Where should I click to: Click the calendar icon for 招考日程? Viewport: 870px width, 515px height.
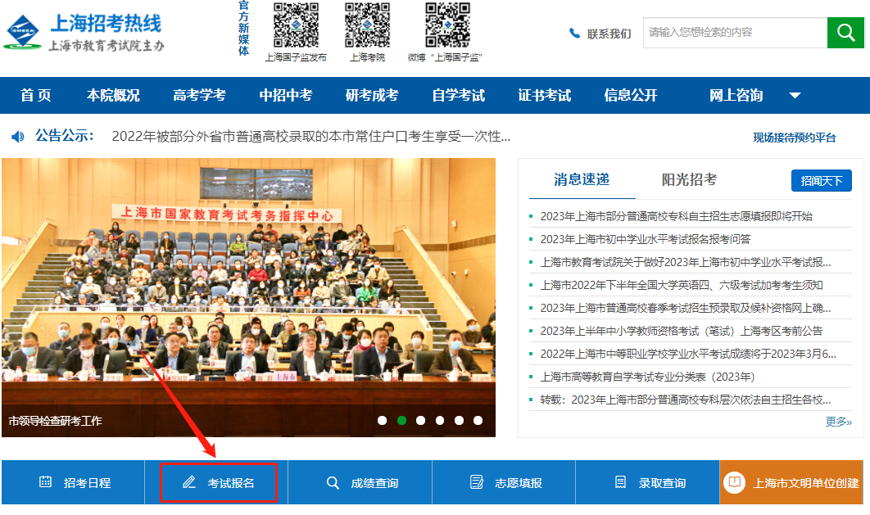coord(46,482)
